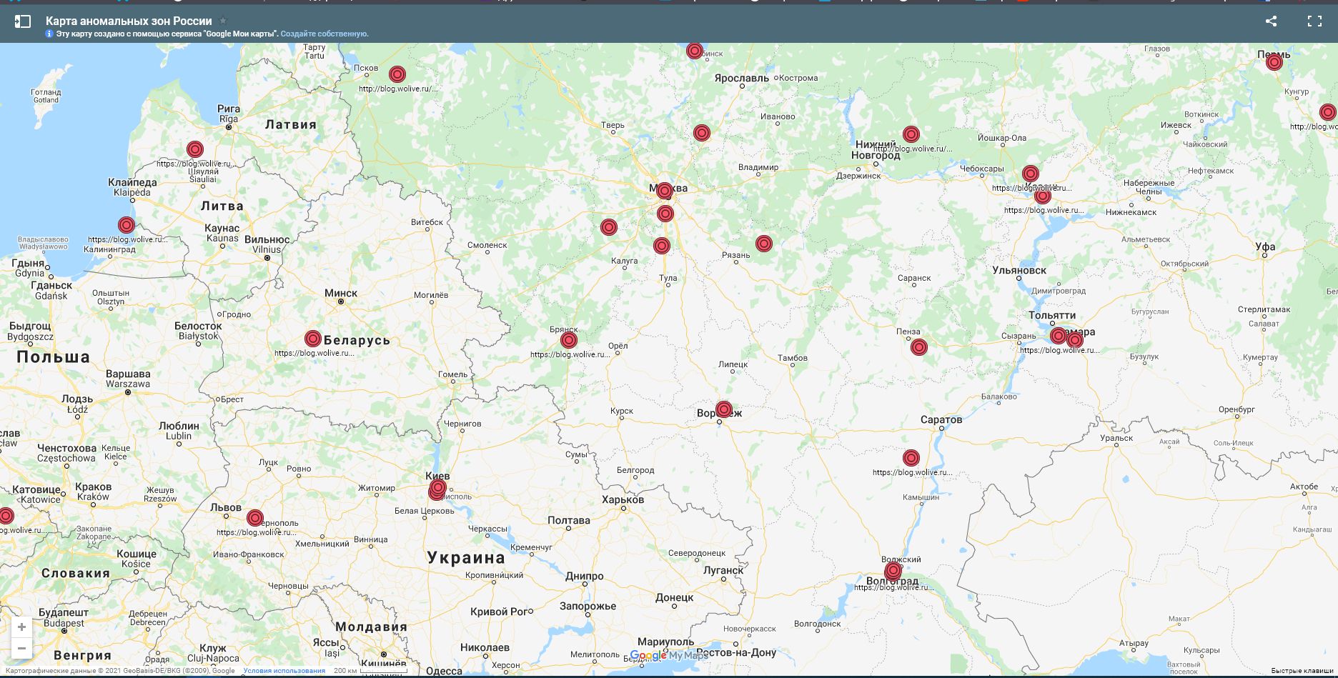Viewport: 1338px width, 678px height.
Task: Select the marker at Воронеж
Action: [724, 409]
